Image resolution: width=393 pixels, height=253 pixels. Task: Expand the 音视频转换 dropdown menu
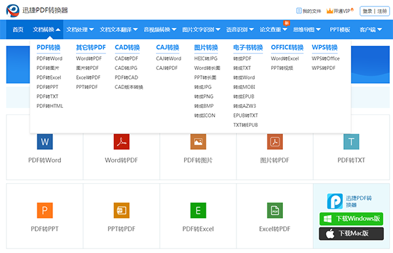(x=160, y=29)
